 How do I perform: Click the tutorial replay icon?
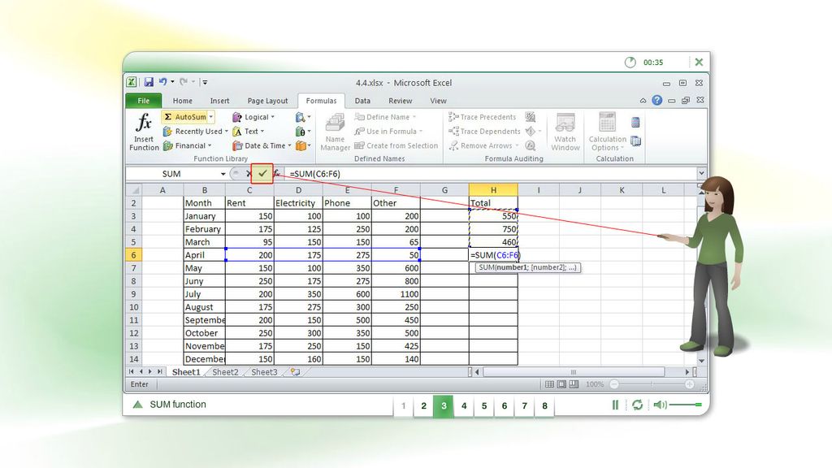[x=637, y=405]
